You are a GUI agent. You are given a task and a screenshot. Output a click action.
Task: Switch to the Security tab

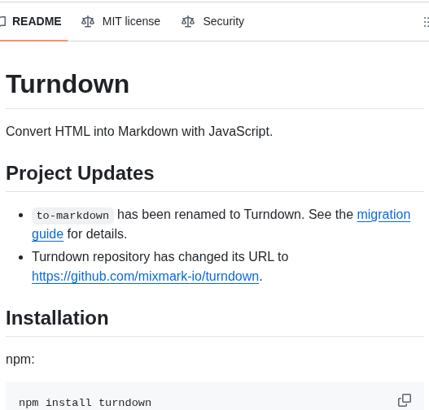pyautogui.click(x=212, y=21)
